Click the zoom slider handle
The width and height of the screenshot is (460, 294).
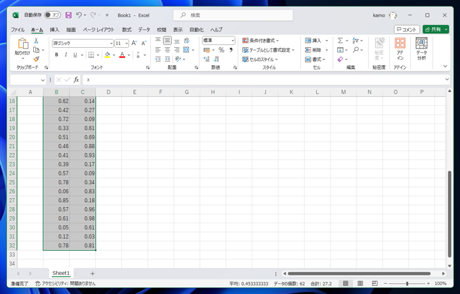[407, 283]
